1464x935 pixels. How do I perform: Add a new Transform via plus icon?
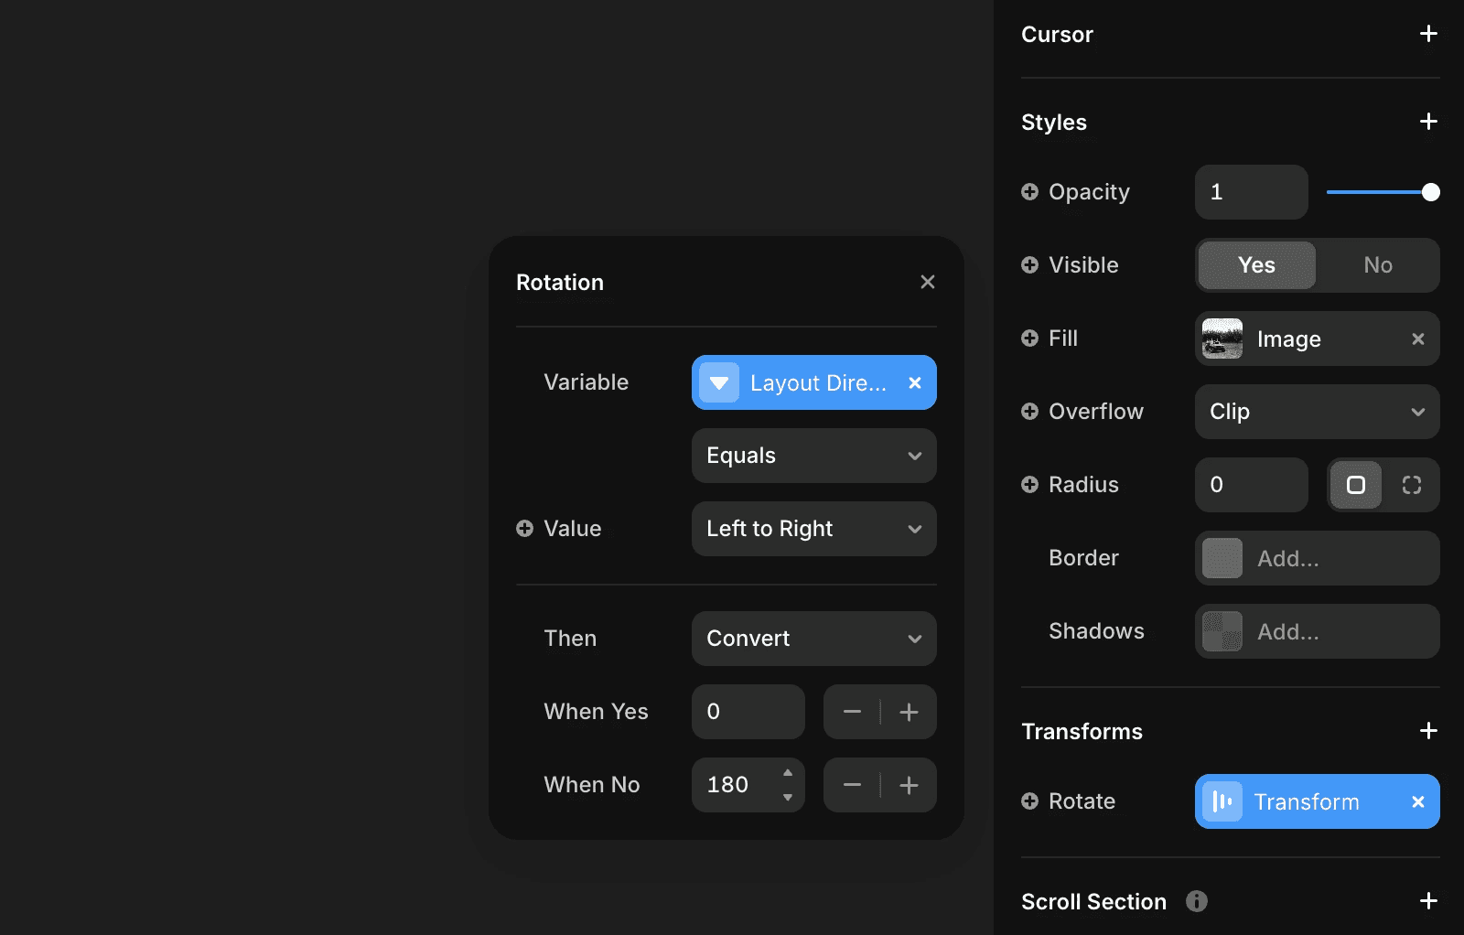click(x=1427, y=731)
